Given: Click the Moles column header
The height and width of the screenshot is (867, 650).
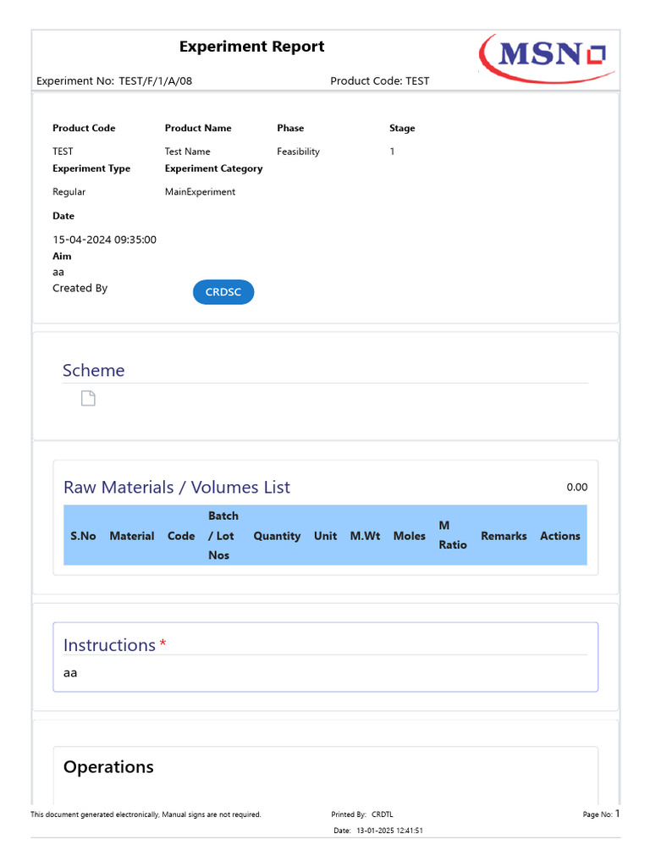Looking at the screenshot, I should 410,536.
